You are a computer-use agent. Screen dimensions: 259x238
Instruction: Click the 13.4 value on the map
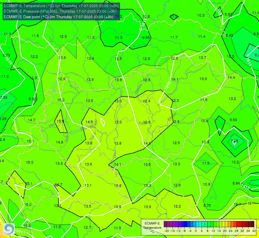point(90,58)
